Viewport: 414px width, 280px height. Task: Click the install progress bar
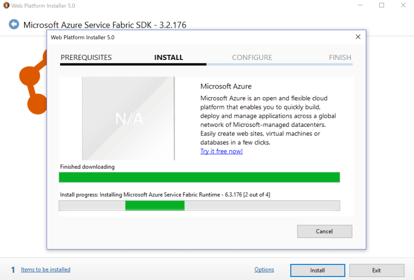coord(199,205)
